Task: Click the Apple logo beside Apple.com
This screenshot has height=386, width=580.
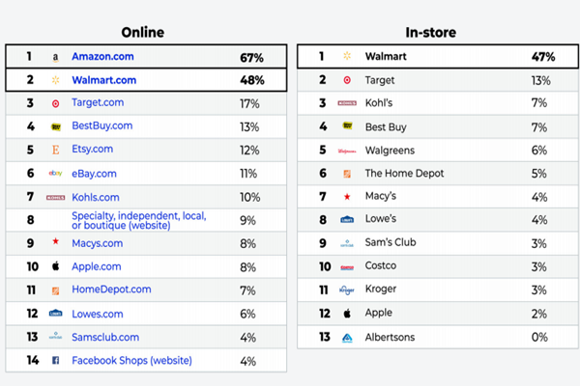Action: coord(55,266)
